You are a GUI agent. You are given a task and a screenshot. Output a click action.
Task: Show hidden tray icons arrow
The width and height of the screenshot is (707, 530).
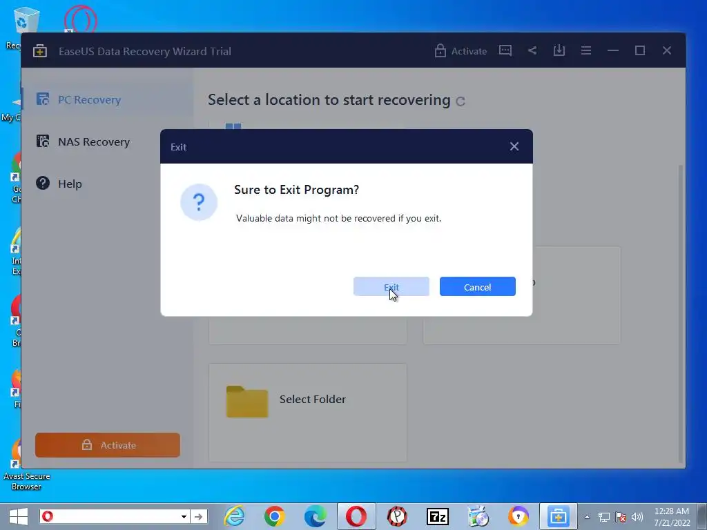(587, 517)
